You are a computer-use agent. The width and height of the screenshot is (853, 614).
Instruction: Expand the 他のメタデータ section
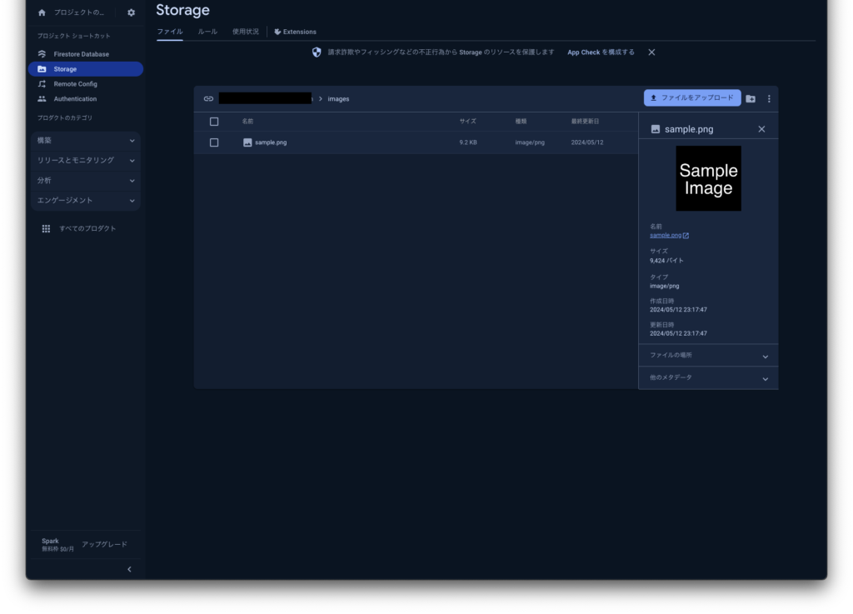click(708, 378)
